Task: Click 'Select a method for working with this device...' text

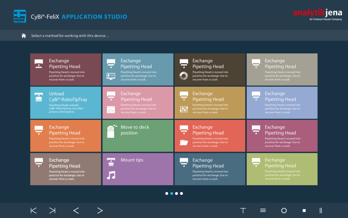Action: 70,36
